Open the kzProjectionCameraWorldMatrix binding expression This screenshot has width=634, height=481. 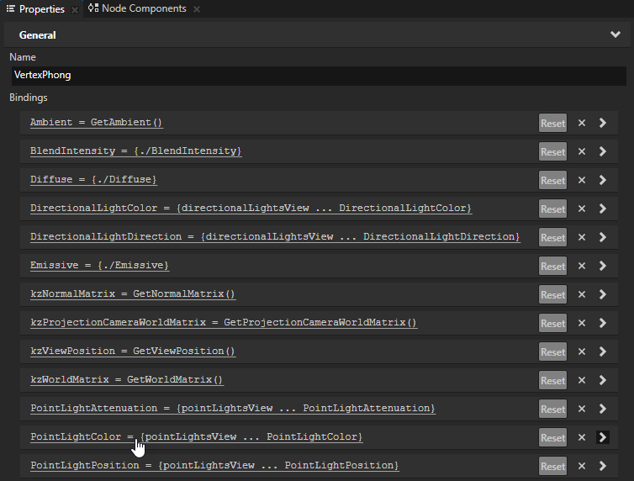click(x=224, y=322)
